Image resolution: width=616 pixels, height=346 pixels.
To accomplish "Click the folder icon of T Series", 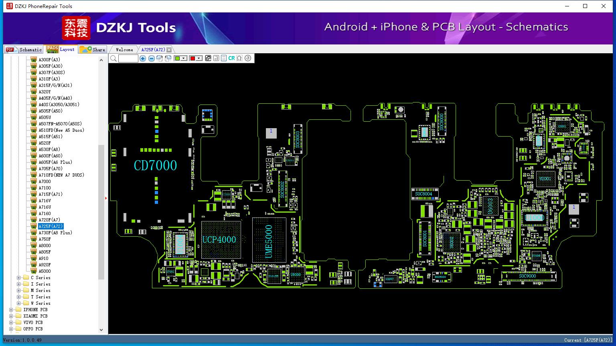I will (26, 297).
